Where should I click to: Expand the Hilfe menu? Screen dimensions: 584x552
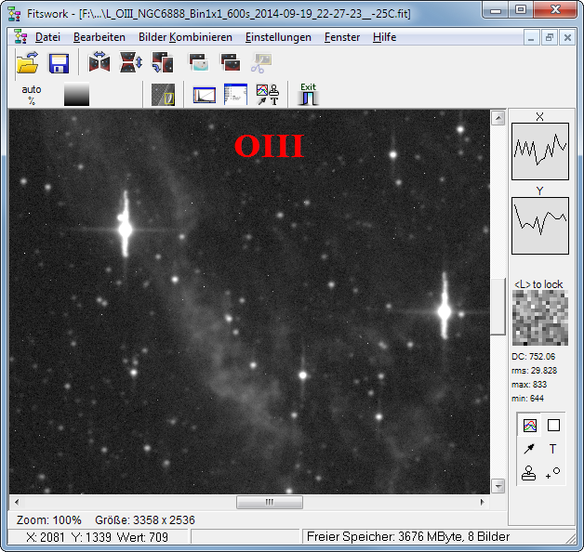click(x=384, y=37)
